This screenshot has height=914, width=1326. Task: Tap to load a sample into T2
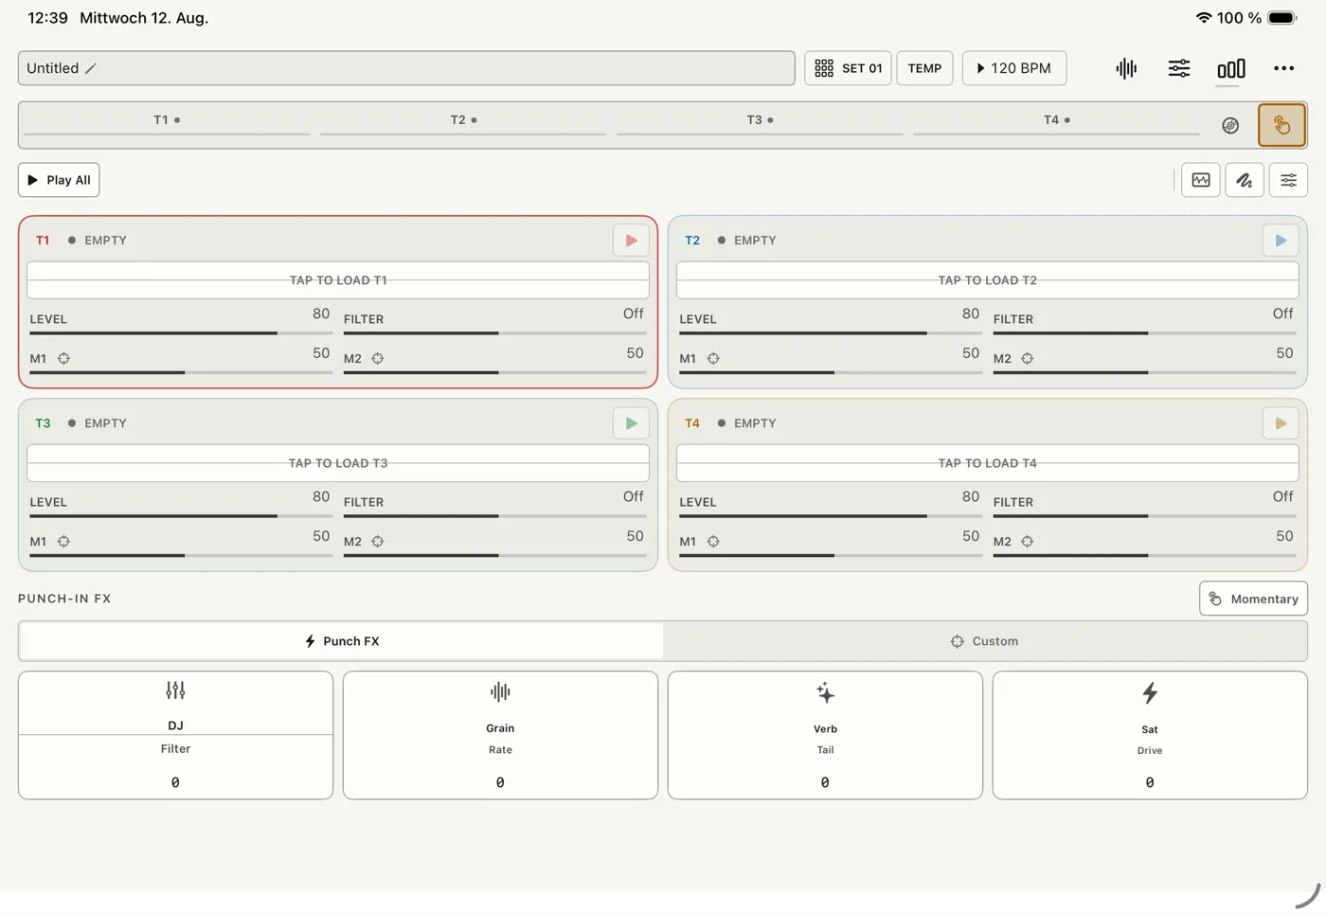tap(988, 280)
